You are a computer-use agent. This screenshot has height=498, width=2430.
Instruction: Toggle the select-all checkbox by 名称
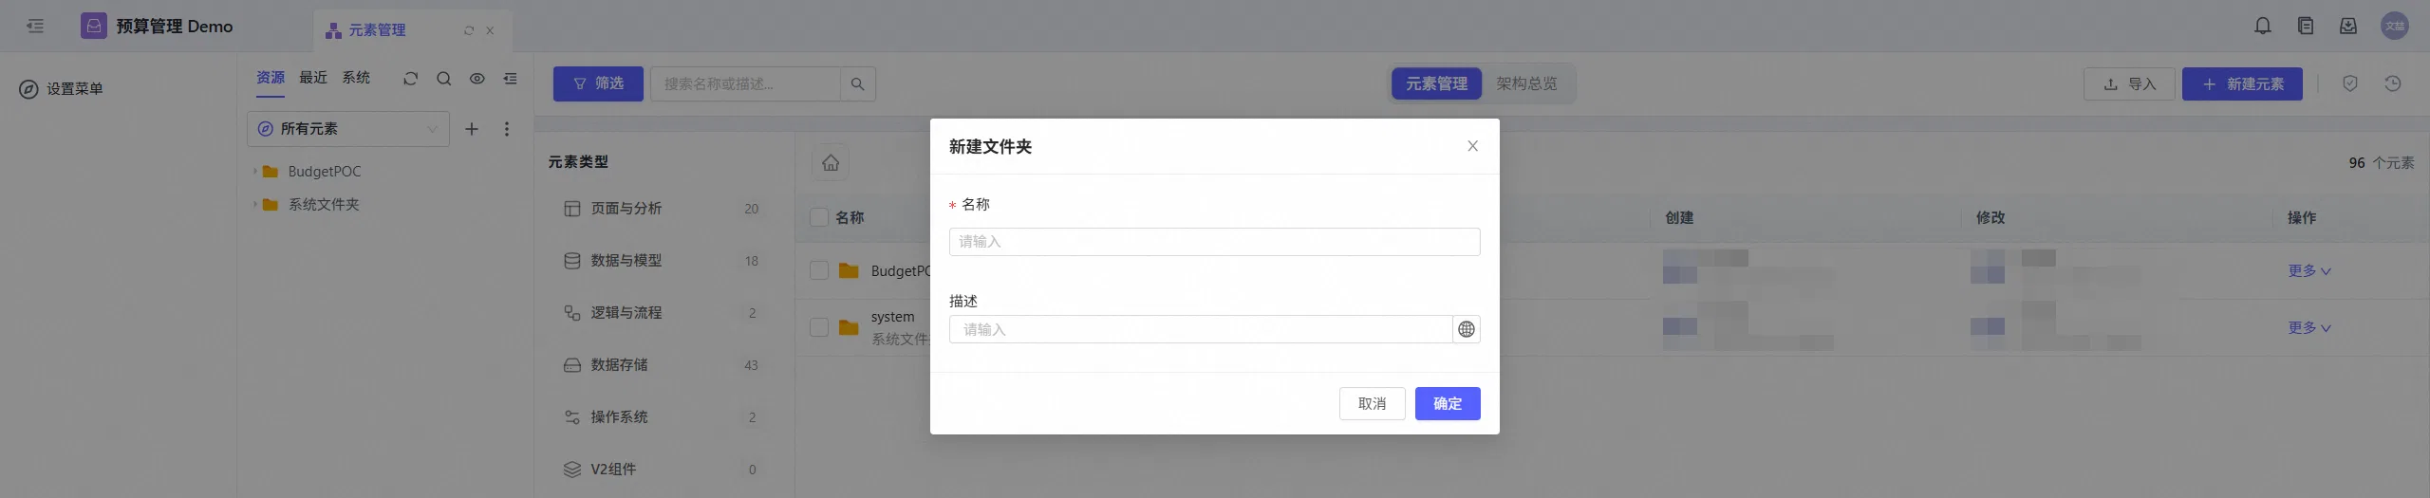[x=819, y=217]
